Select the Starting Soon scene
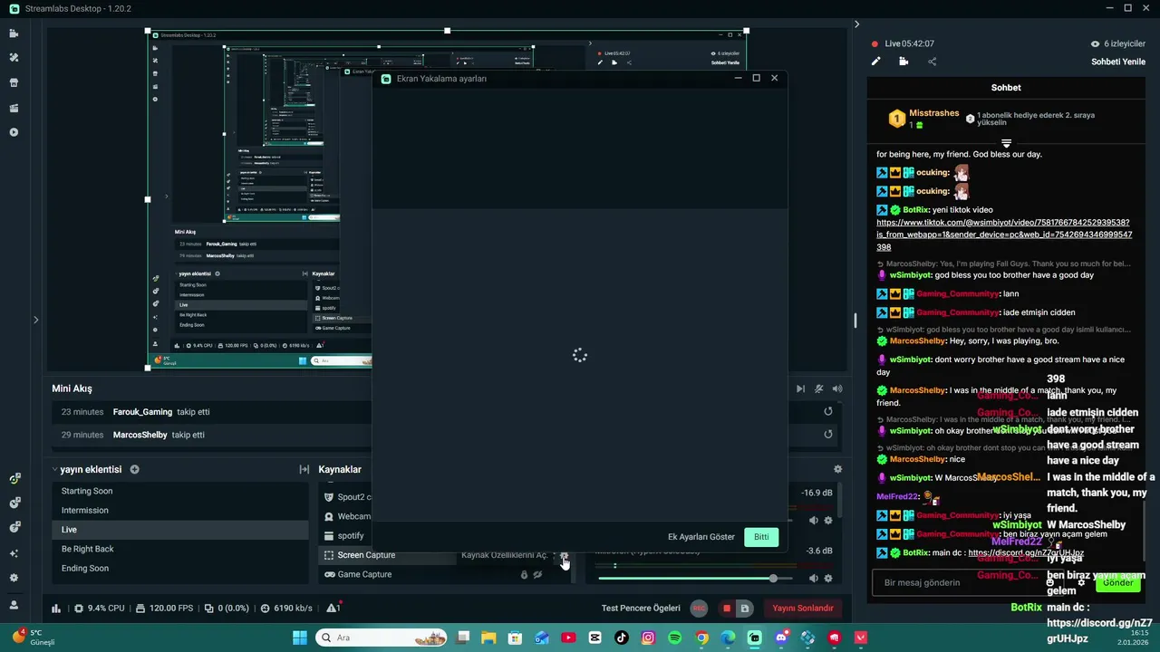This screenshot has width=1160, height=652. click(179, 491)
